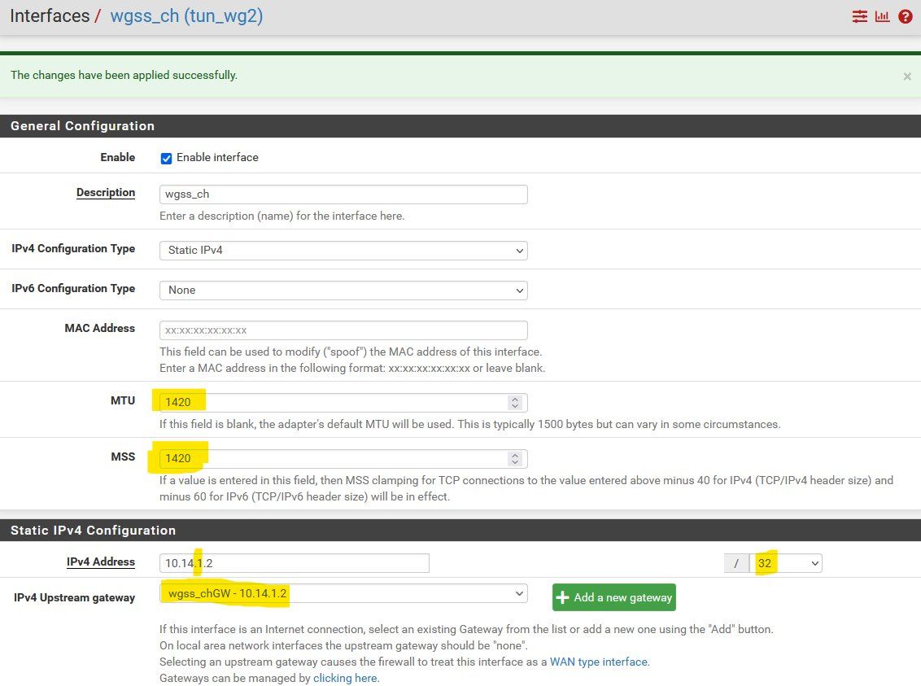The width and height of the screenshot is (921, 686).
Task: Click the Add a new gateway button
Action: 613,597
